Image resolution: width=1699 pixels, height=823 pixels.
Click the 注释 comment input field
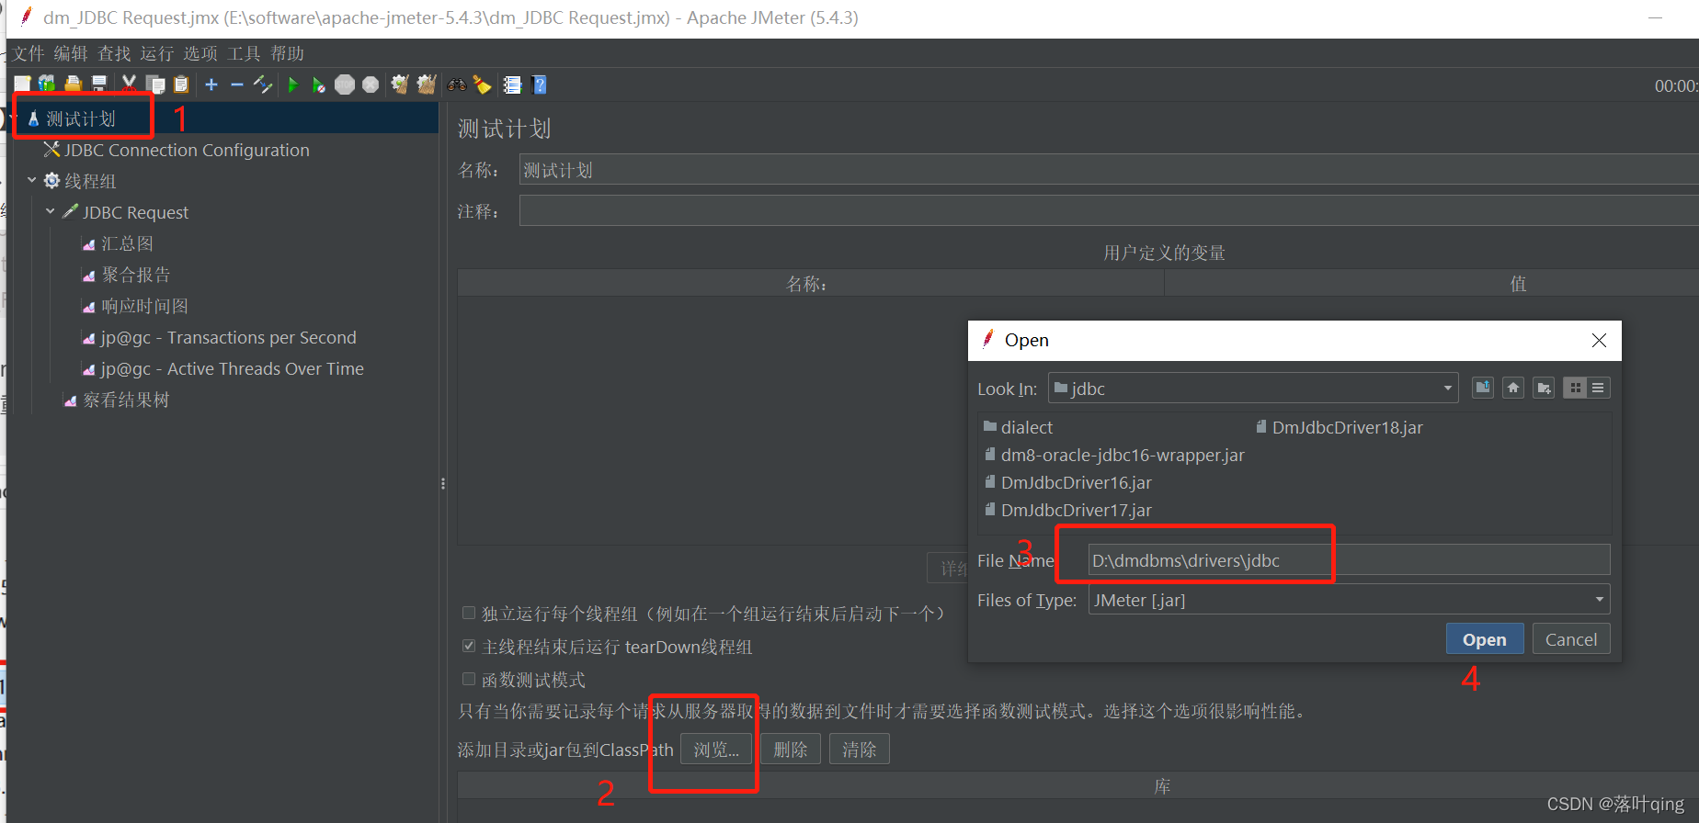[1109, 211]
